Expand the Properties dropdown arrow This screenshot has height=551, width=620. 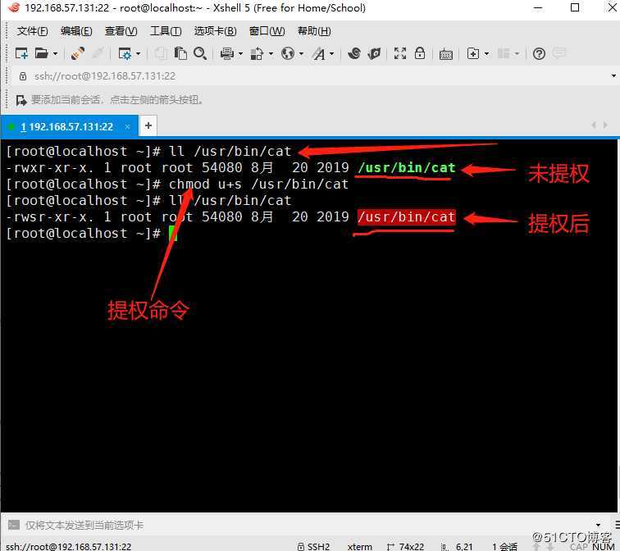138,54
